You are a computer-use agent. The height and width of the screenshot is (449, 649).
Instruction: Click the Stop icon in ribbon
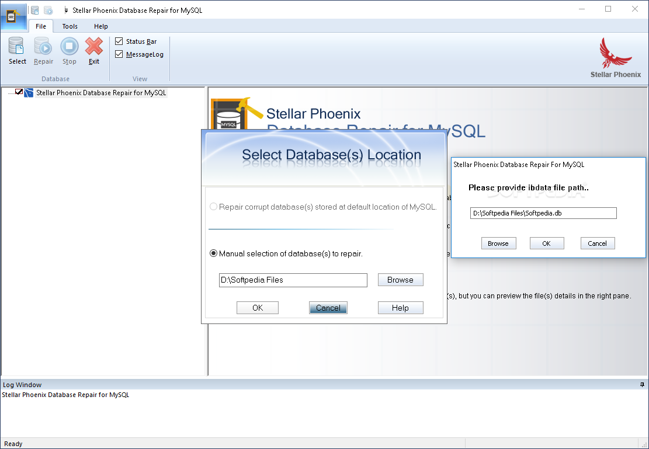(69, 50)
